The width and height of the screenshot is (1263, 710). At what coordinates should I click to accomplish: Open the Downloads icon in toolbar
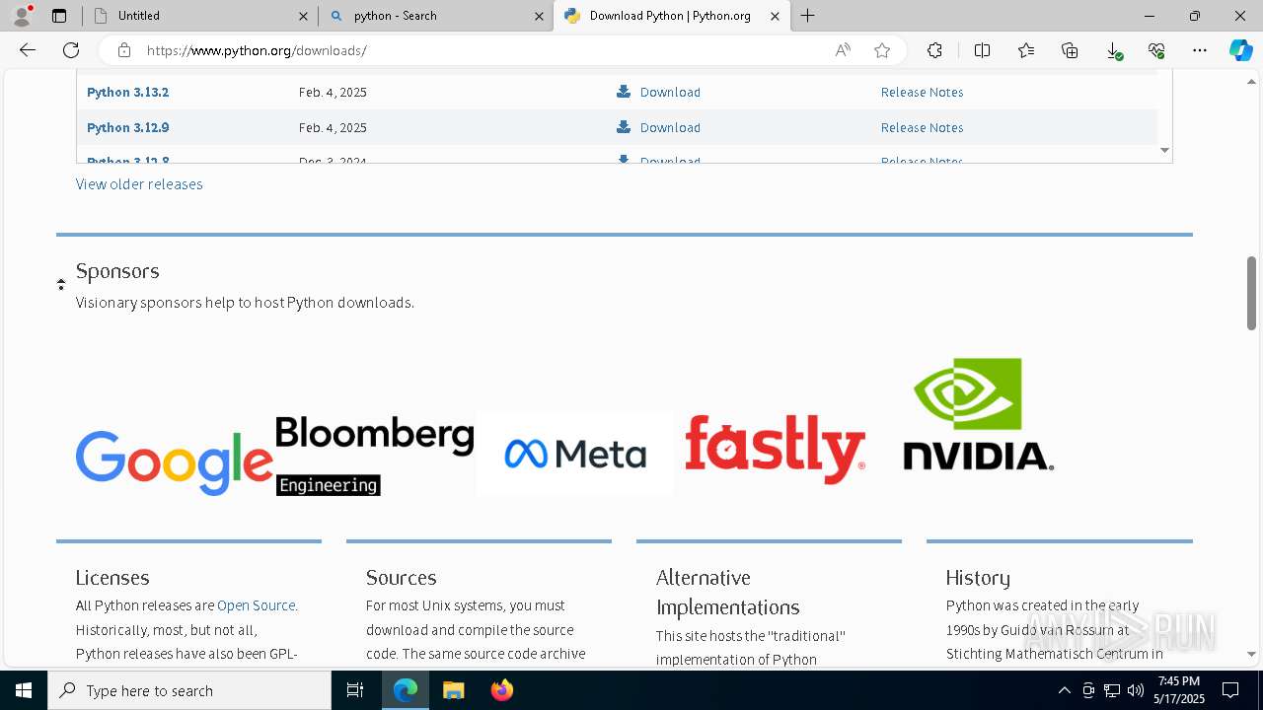pos(1114,50)
